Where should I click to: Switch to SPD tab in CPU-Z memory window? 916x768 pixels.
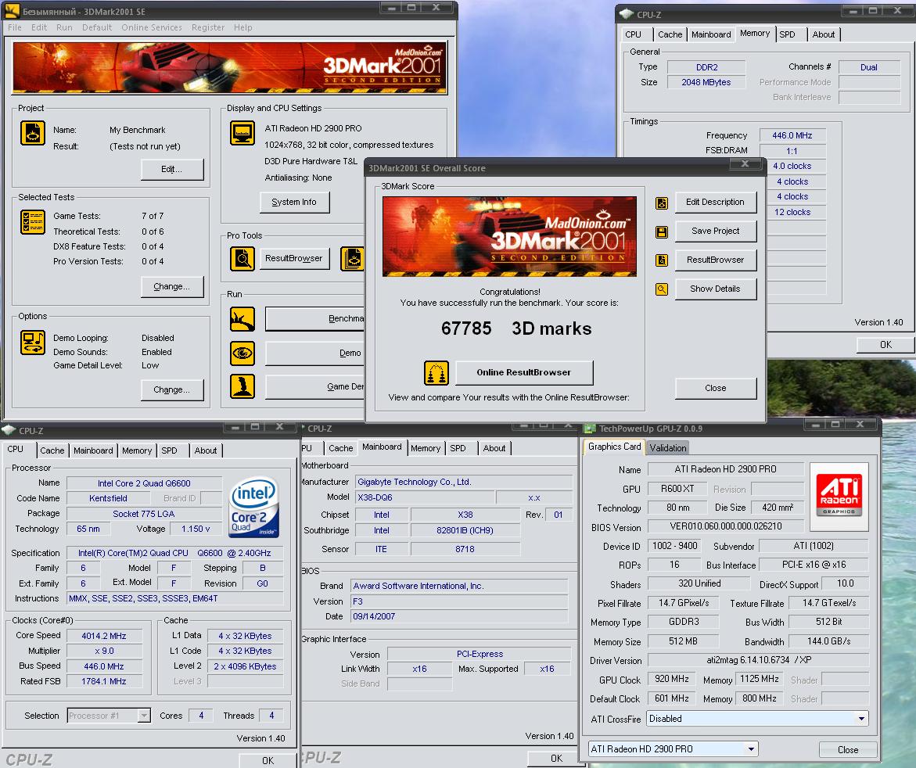tap(787, 34)
